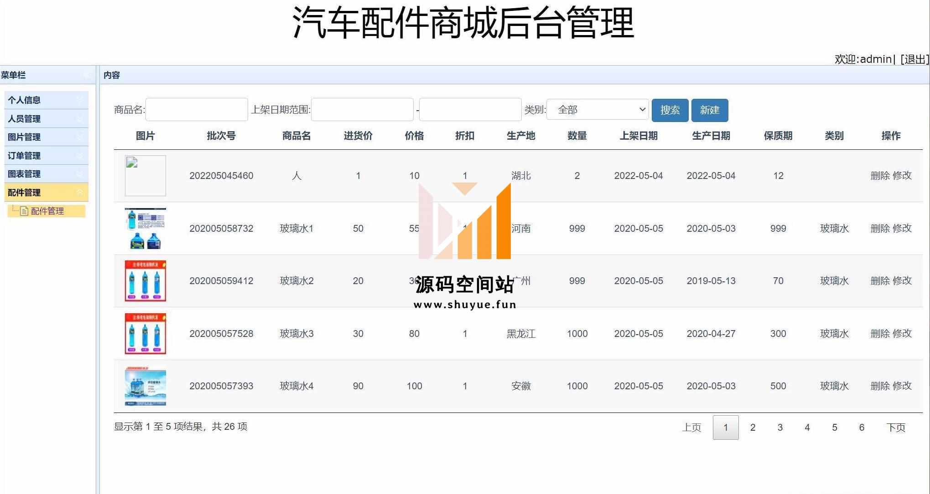Open the 配件管理 tree item
The width and height of the screenshot is (930, 494).
pyautogui.click(x=47, y=211)
